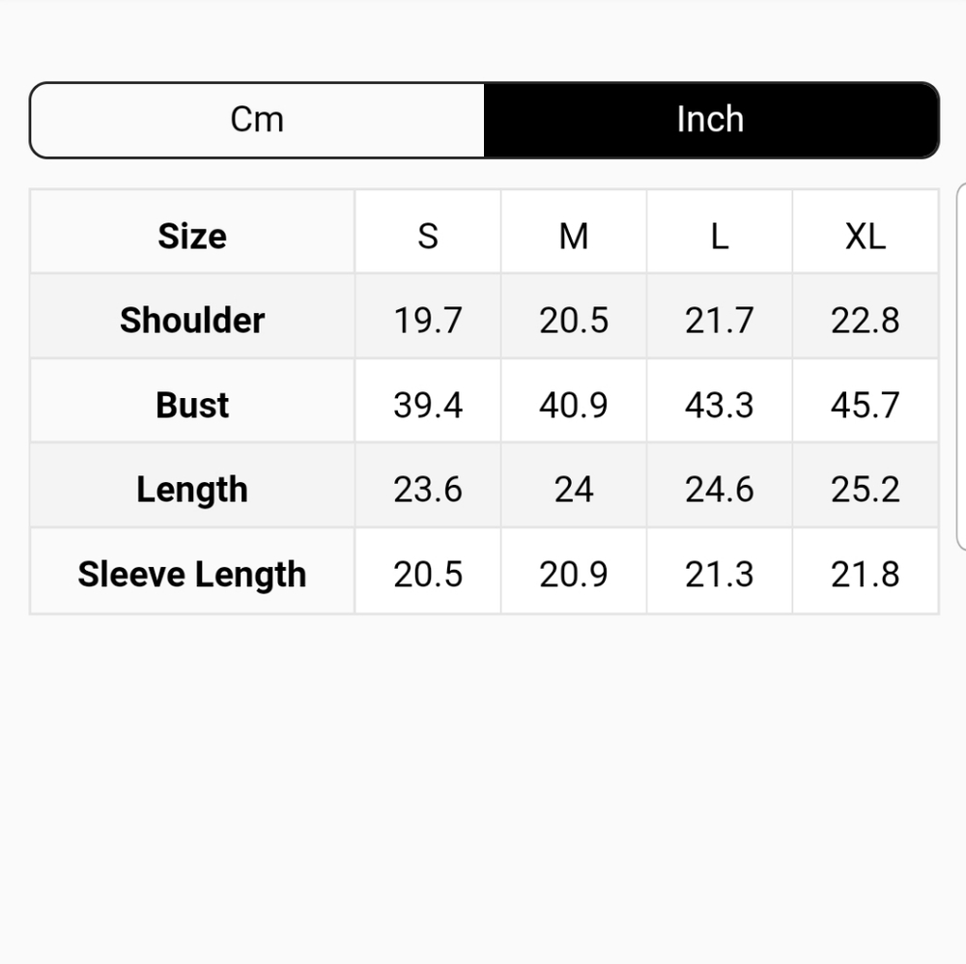Click the 20.9 sleeve length for M

tap(574, 575)
